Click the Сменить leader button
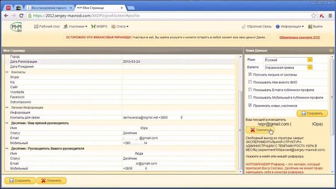Screen dimensions: 336x189 coord(260,130)
